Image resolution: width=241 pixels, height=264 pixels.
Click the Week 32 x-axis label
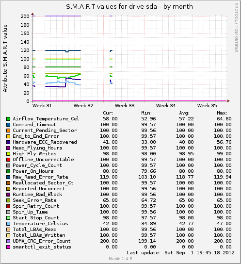(83, 106)
